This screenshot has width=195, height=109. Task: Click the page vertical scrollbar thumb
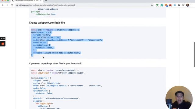[x=194, y=54]
